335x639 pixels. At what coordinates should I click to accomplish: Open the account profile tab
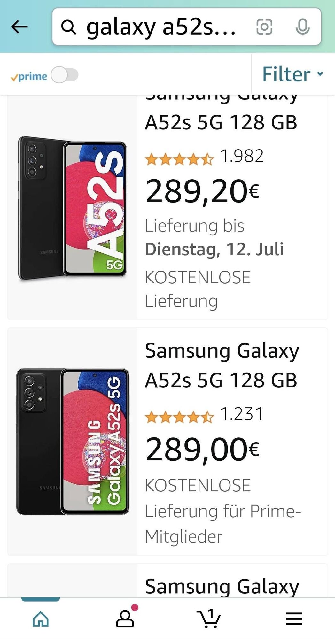tap(125, 619)
